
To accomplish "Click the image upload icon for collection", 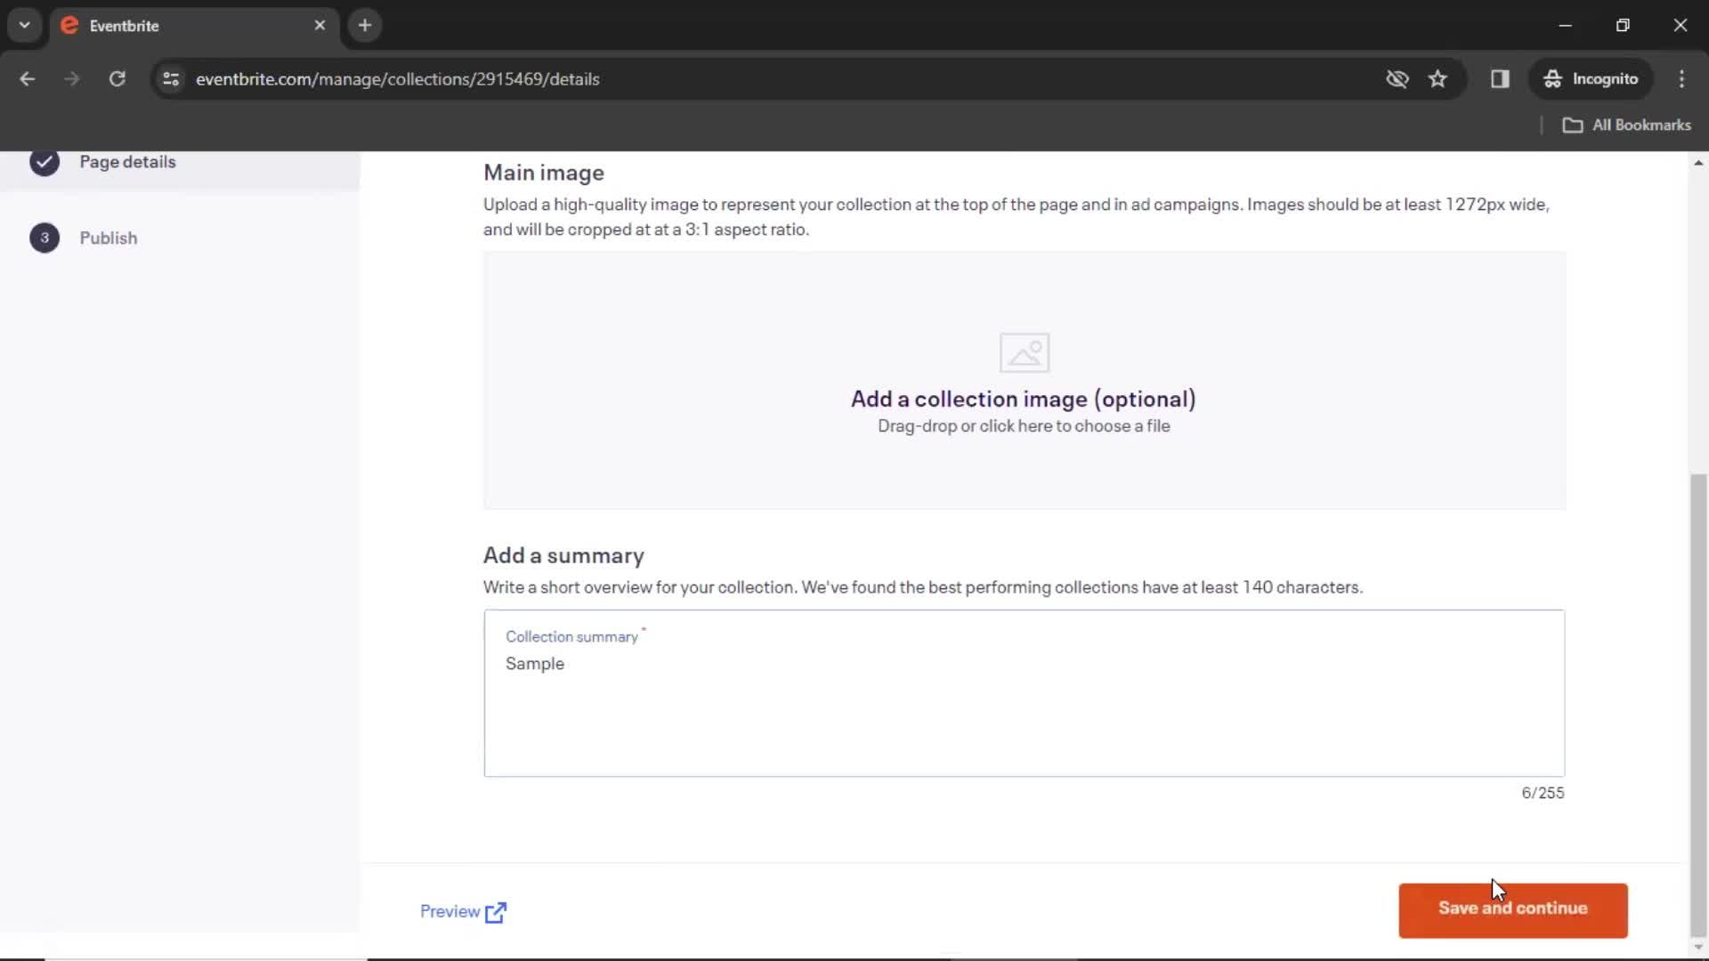I will 1024,352.
